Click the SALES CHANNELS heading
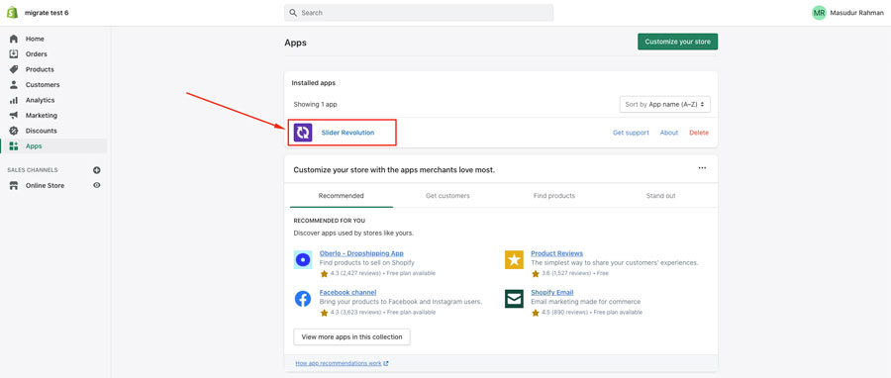891x378 pixels. coord(33,169)
